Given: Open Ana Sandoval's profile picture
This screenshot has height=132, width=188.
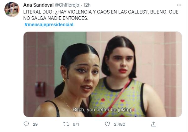Looking at the screenshot, I should click(12, 9).
